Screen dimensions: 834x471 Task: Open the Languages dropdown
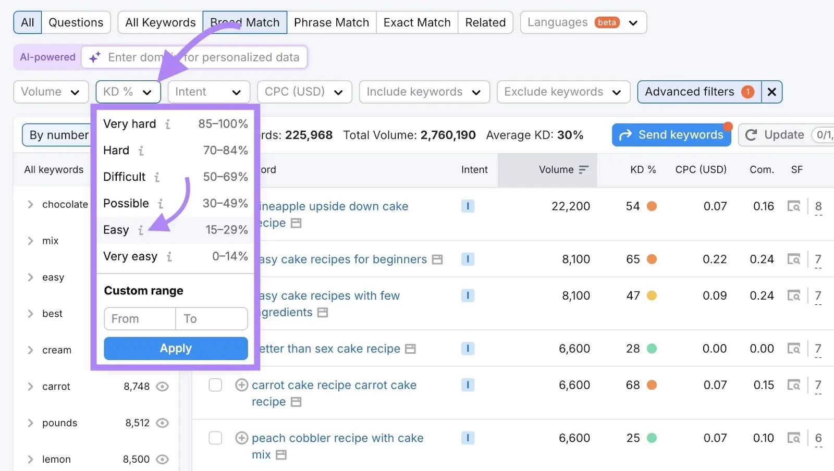tap(582, 22)
